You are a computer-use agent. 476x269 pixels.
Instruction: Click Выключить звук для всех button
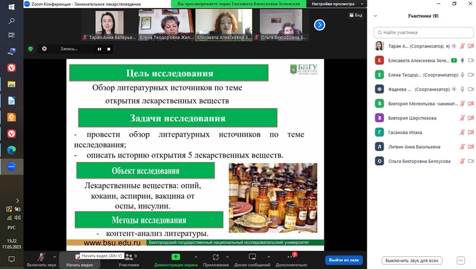(412, 260)
